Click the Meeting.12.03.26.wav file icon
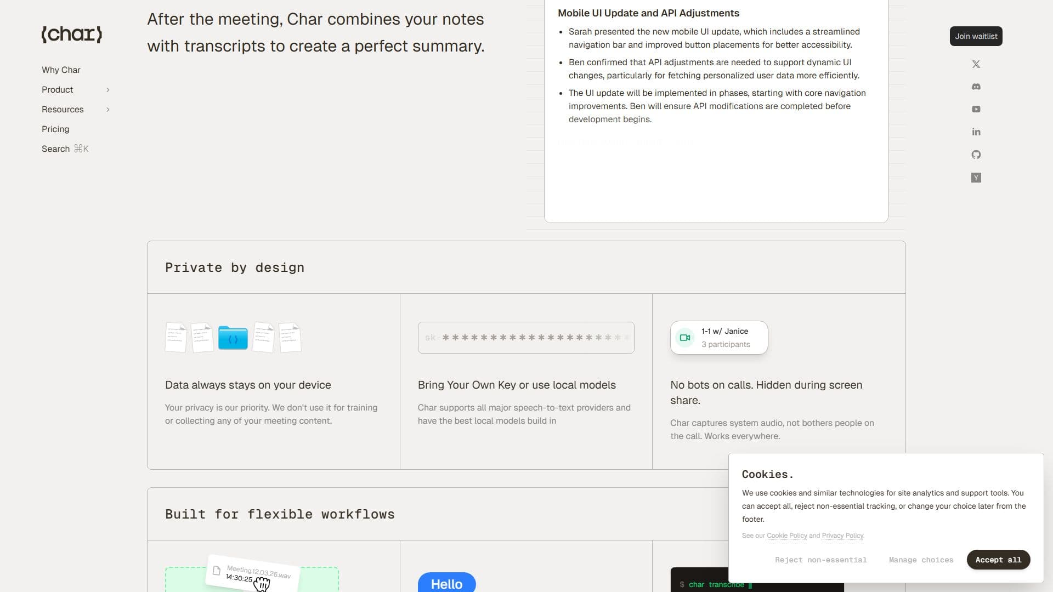This screenshot has height=592, width=1053. coord(217,571)
